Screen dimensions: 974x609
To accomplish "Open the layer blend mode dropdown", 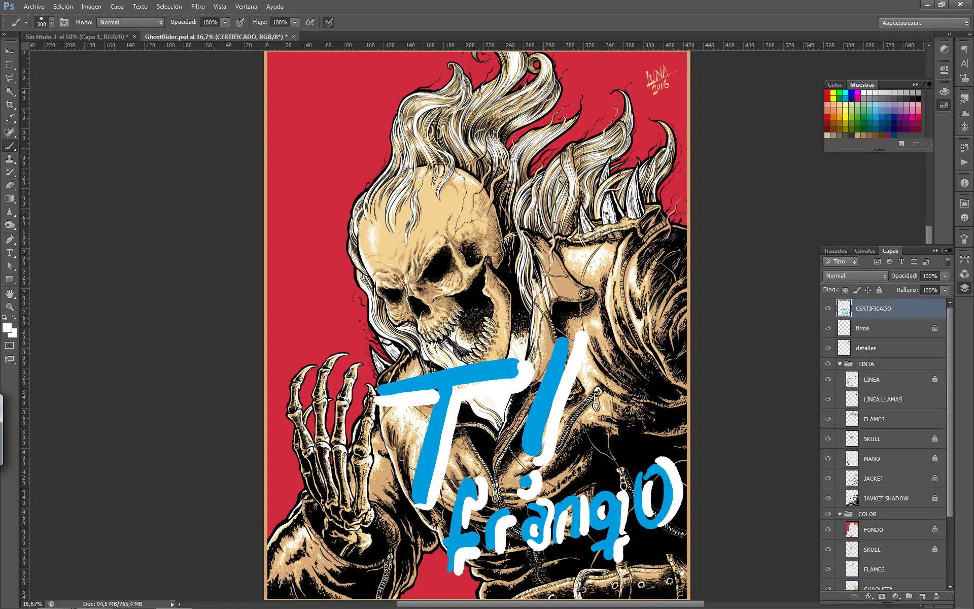I will pos(855,276).
